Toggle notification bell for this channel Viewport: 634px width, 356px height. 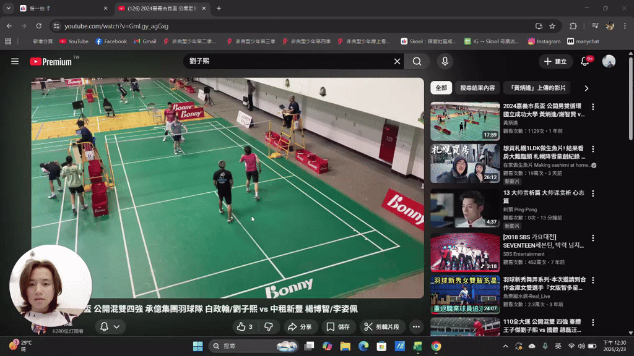(x=104, y=326)
